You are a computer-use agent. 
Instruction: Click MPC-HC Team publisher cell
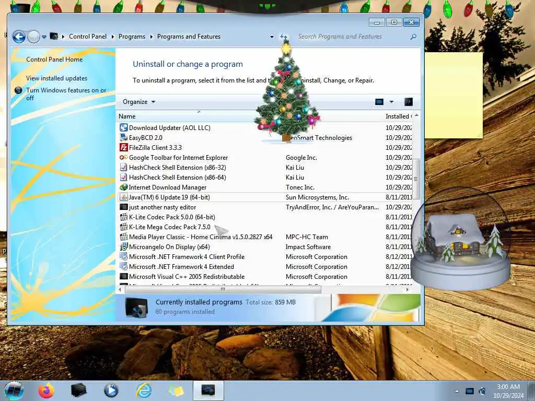click(x=307, y=237)
